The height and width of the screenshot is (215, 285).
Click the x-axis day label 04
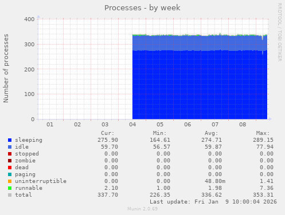132,125
